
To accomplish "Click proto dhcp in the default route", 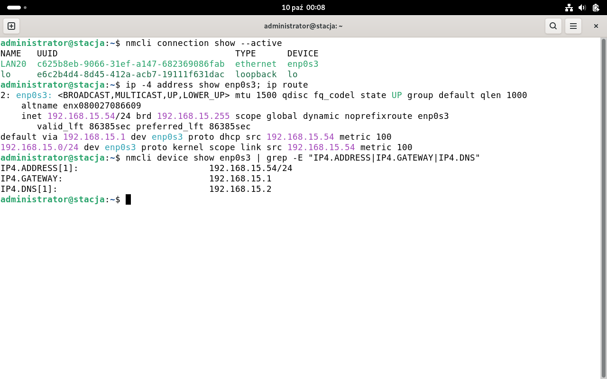I will pyautogui.click(x=214, y=137).
